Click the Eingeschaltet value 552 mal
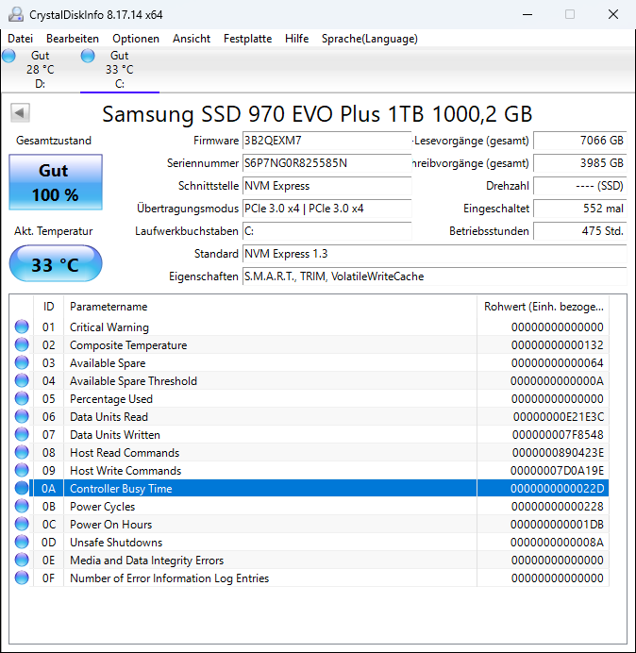The height and width of the screenshot is (653, 636). (x=579, y=209)
